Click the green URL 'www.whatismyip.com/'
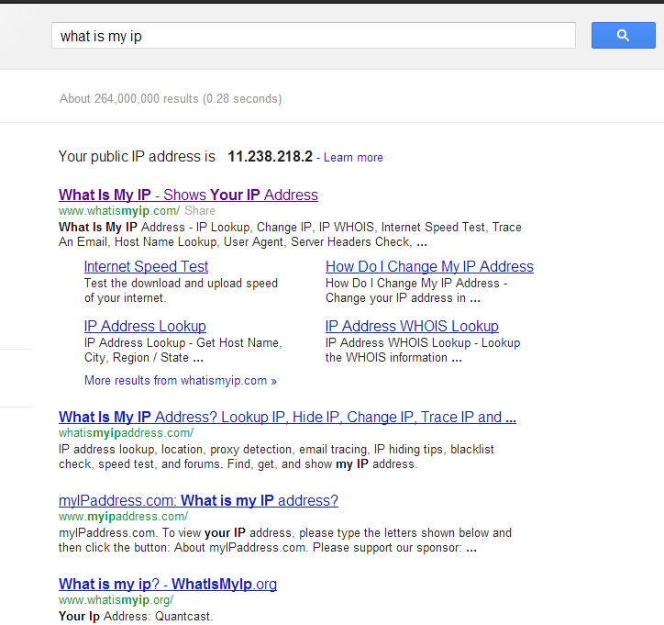The image size is (664, 625). [119, 210]
